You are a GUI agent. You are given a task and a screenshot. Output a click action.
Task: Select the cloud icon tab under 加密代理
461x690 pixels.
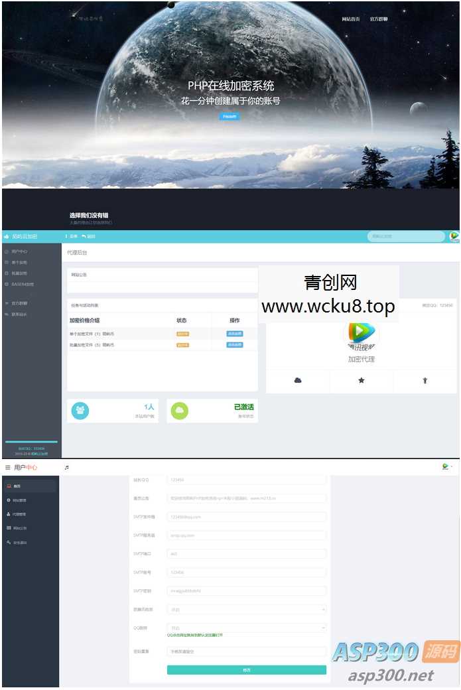pyautogui.click(x=298, y=380)
